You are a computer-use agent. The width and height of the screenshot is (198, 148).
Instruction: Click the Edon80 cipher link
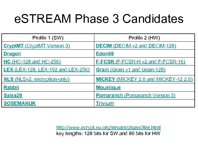105,54
